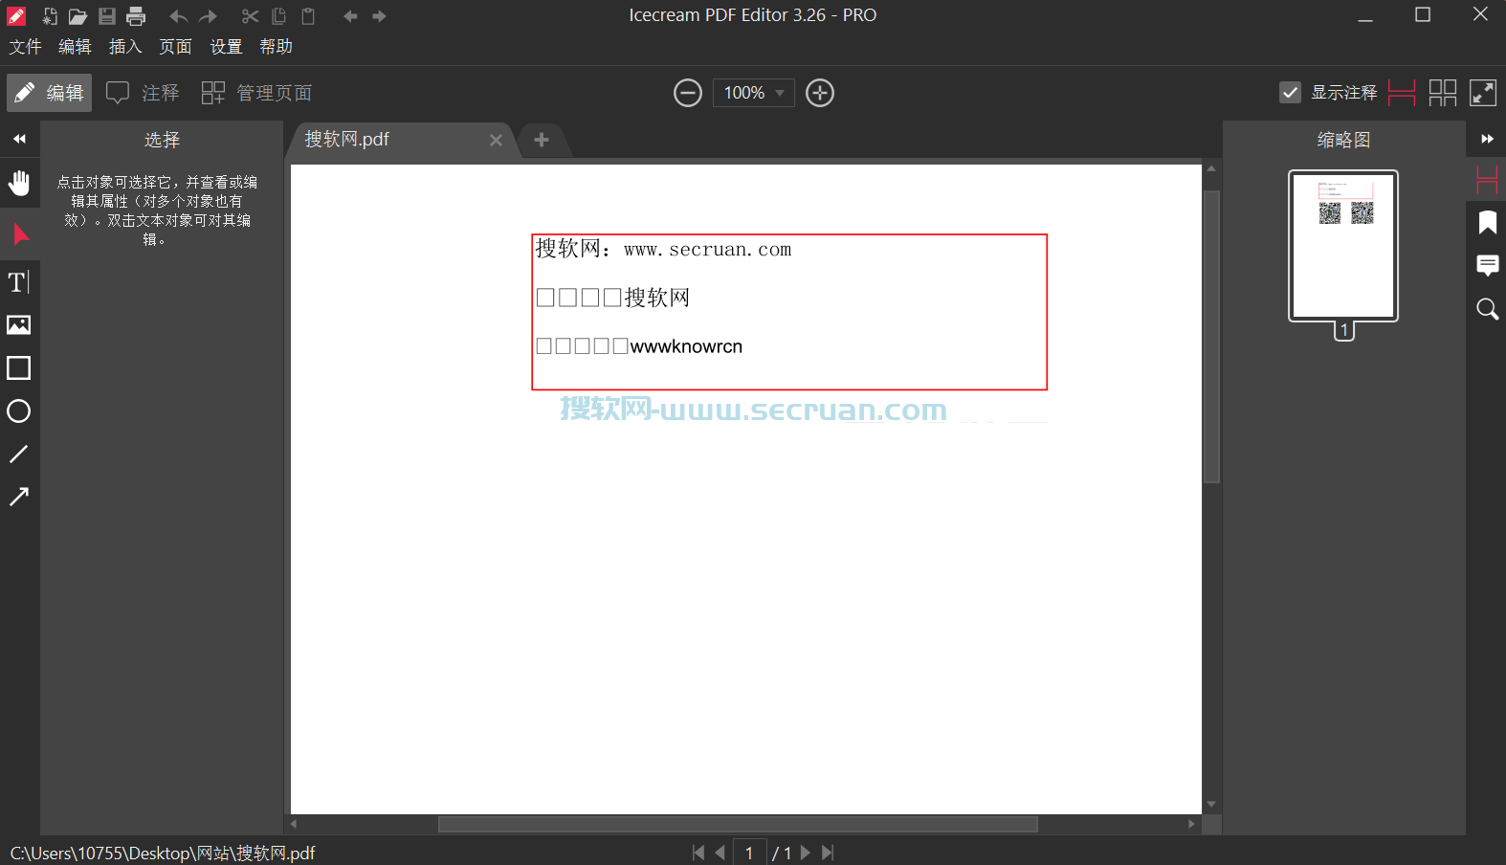Go to next page
Image resolution: width=1506 pixels, height=865 pixels.
[806, 853]
